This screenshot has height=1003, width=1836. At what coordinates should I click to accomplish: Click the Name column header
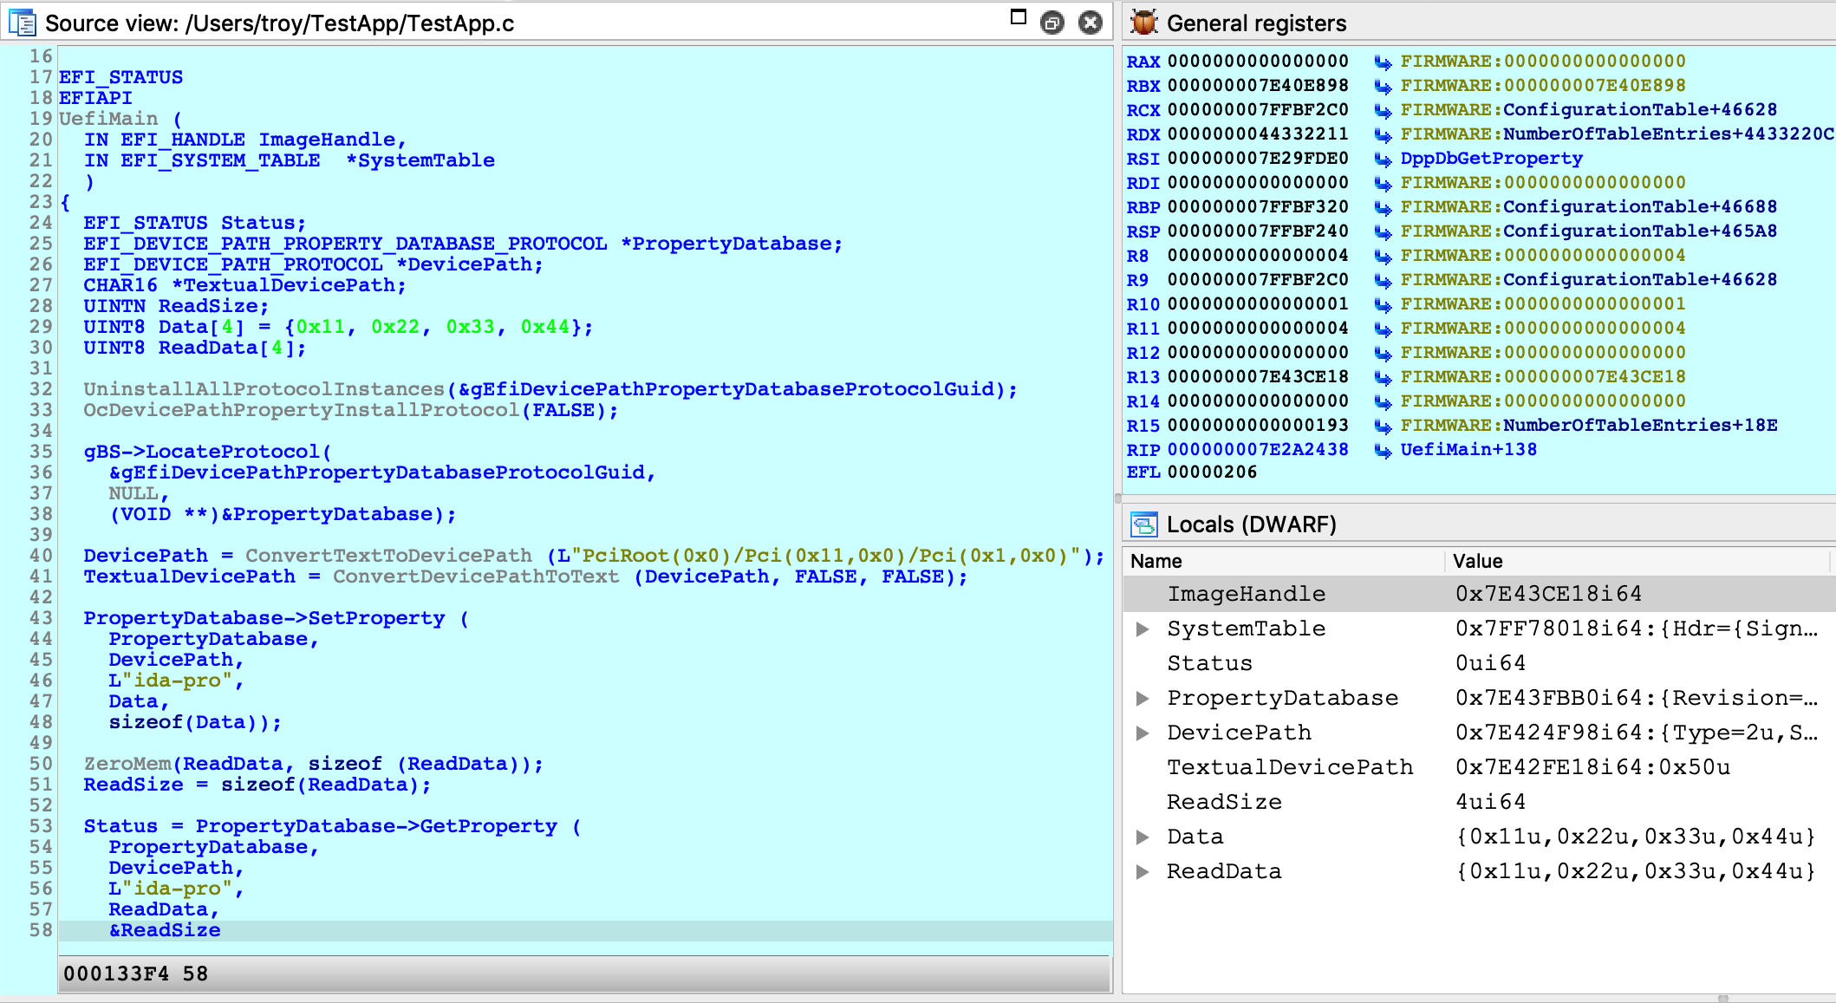pos(1156,561)
